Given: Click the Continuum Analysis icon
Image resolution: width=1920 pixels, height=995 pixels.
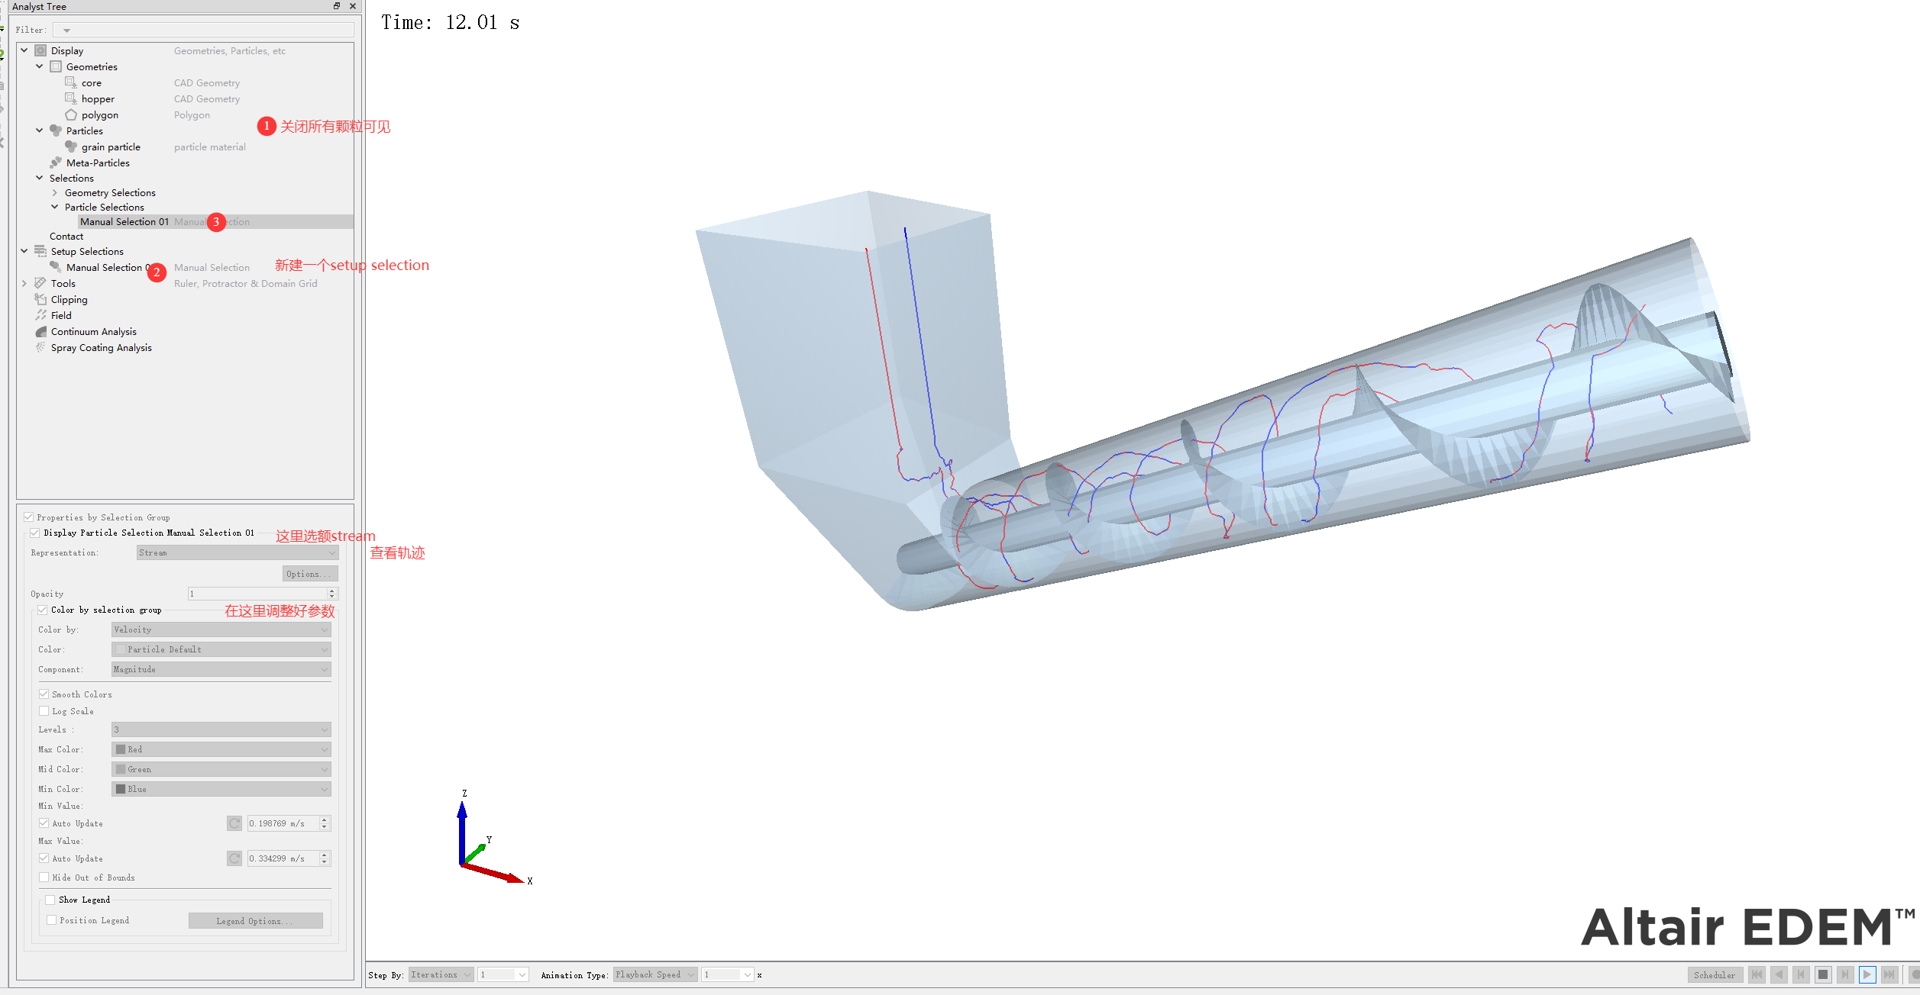Looking at the screenshot, I should (40, 331).
